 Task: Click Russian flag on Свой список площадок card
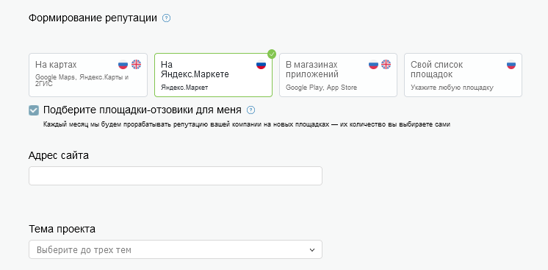tap(511, 65)
